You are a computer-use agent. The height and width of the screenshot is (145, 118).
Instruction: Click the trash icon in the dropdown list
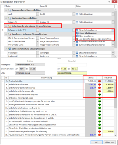pos(77,39)
